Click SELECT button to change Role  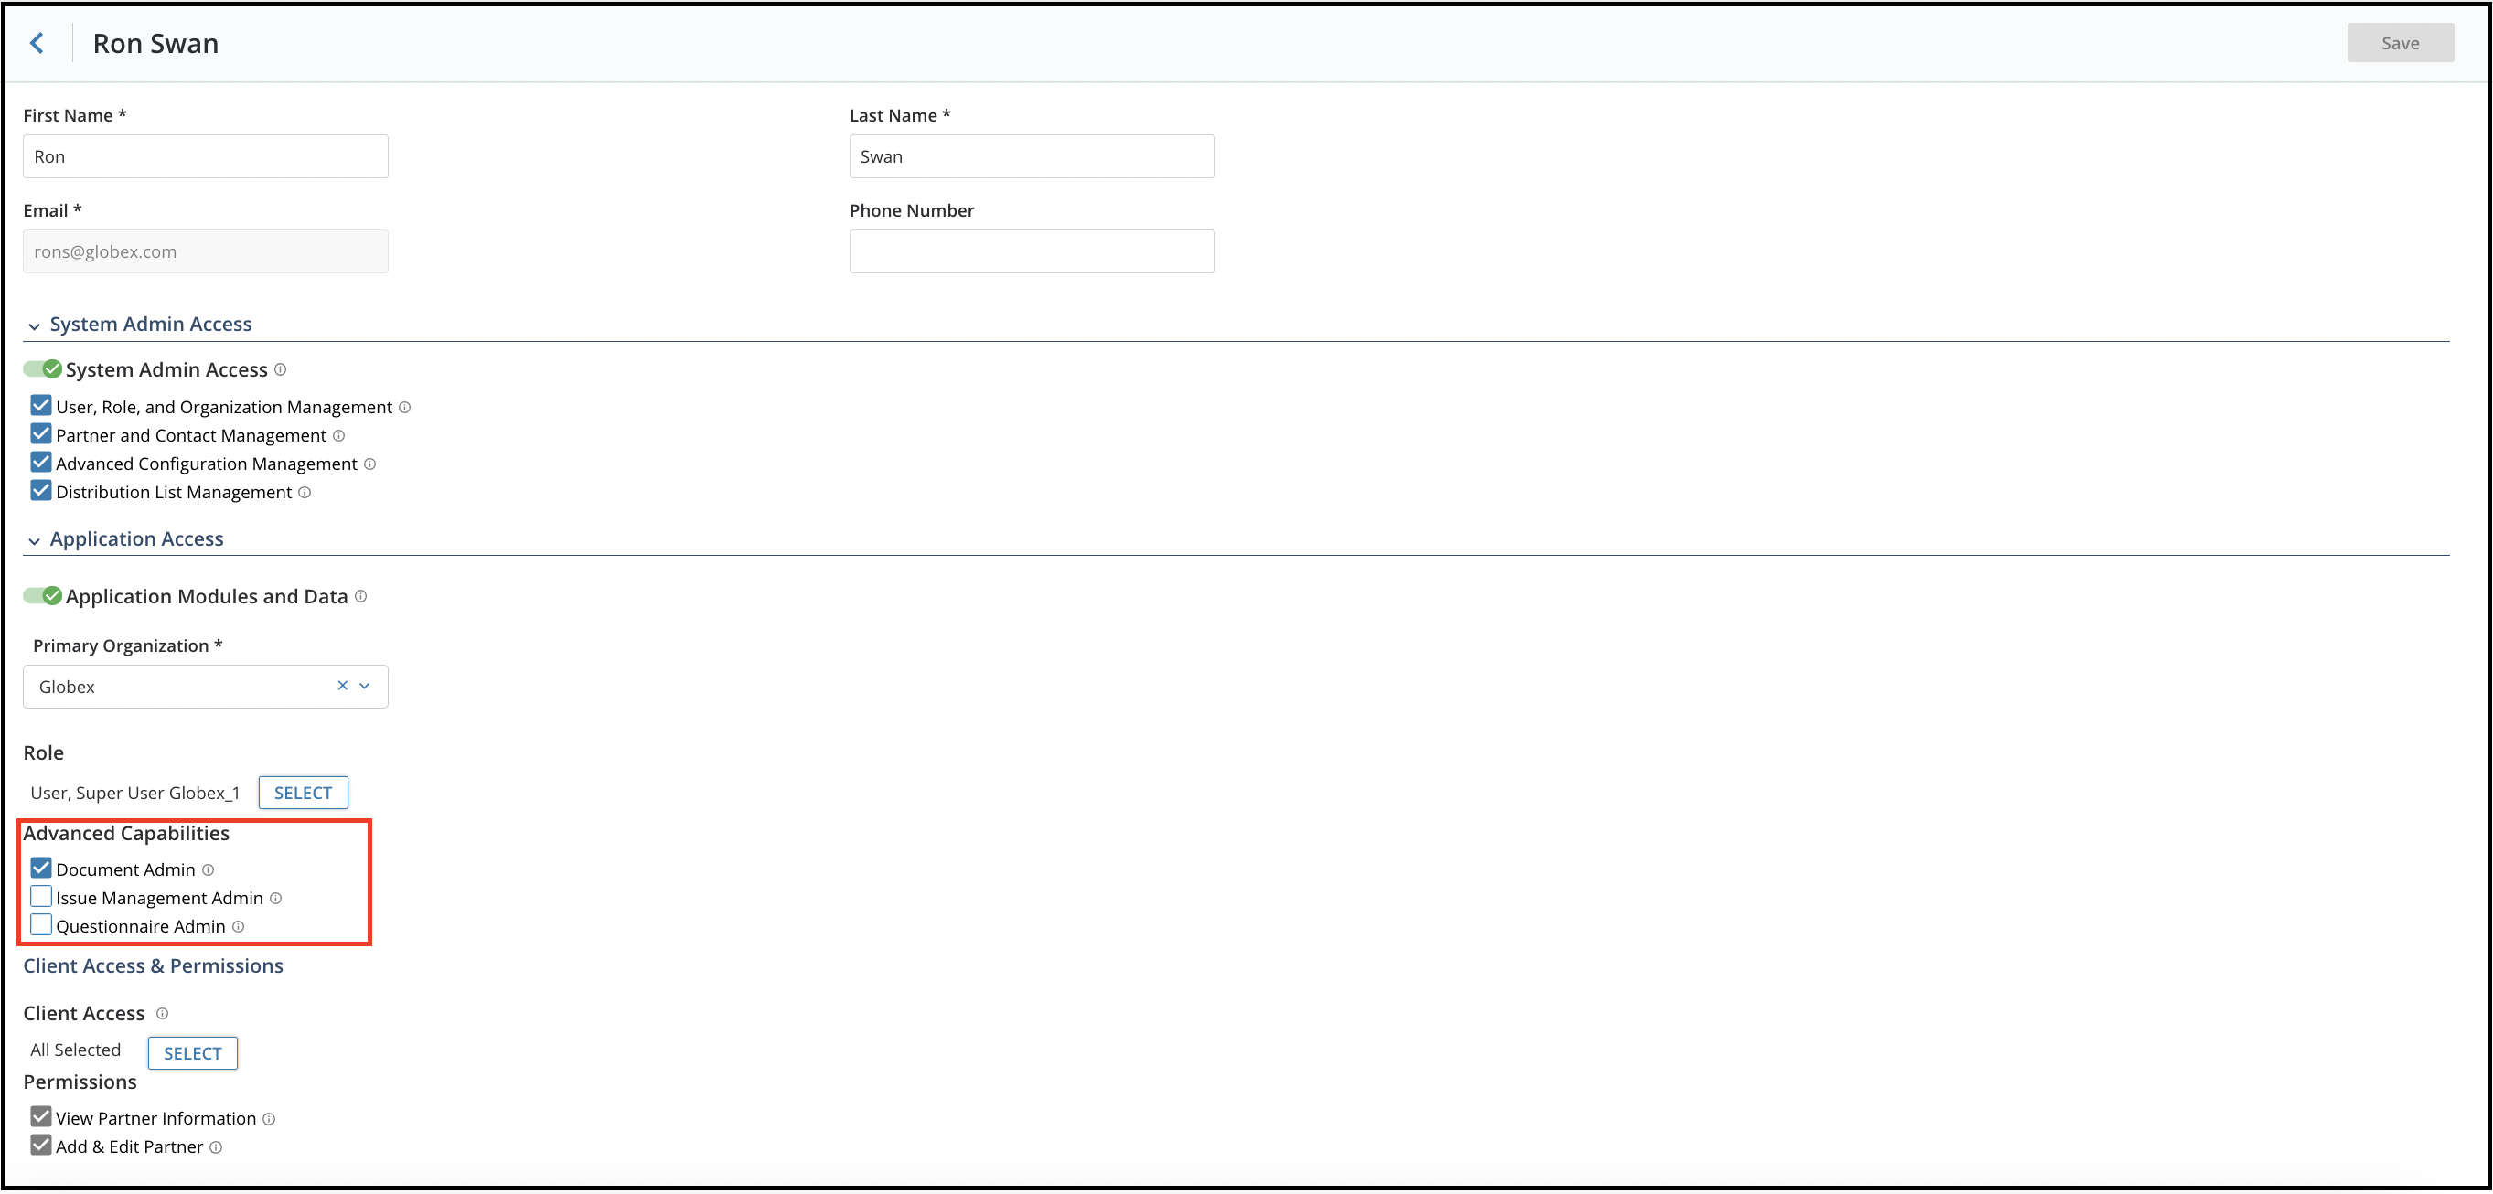point(302,790)
